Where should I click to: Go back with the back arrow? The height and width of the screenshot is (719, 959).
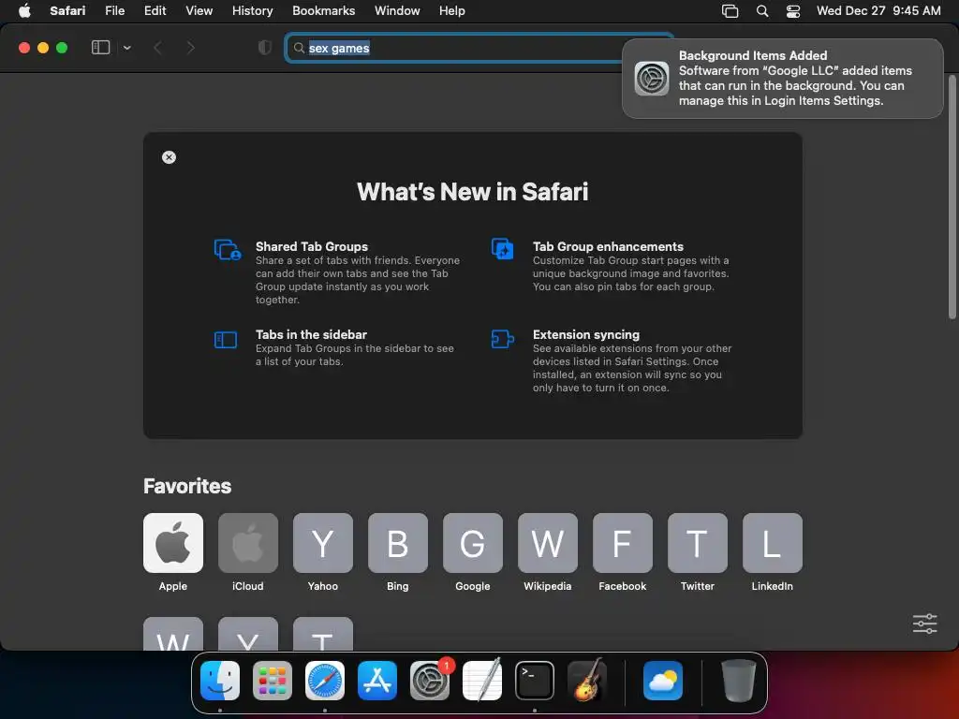point(157,48)
